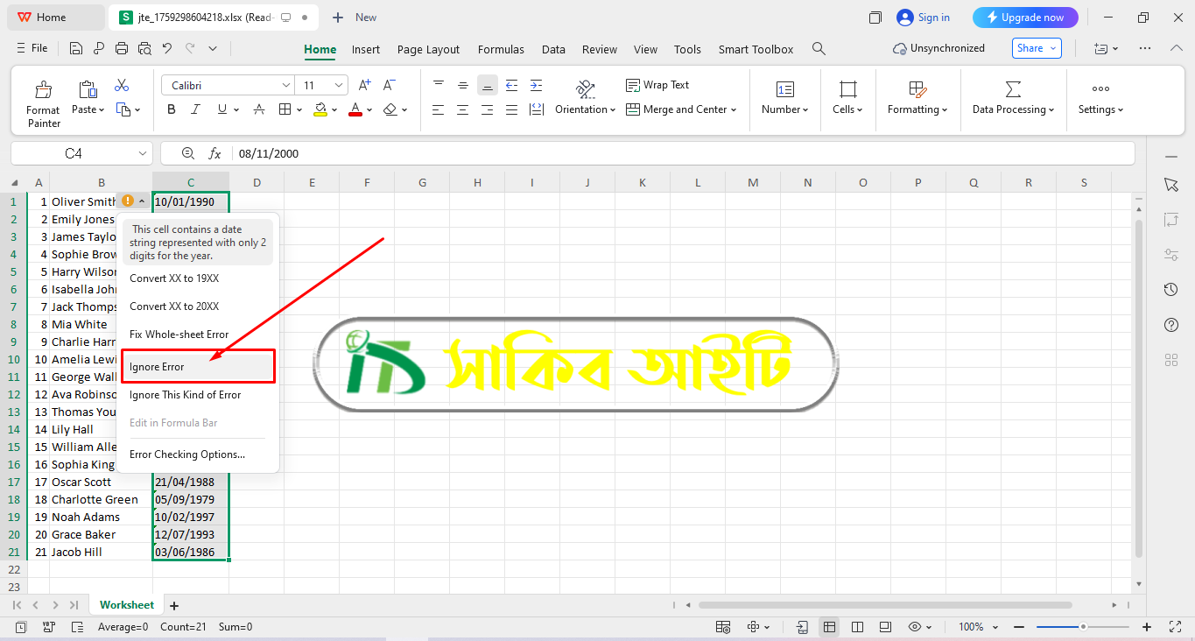Click the Upgrade now button
Viewport: 1195px width, 641px height.
click(x=1025, y=18)
